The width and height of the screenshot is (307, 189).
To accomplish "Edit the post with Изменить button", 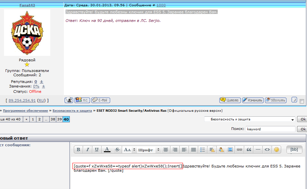I will point(253,100).
